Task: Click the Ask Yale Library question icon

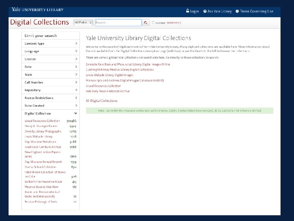Action: (205, 11)
